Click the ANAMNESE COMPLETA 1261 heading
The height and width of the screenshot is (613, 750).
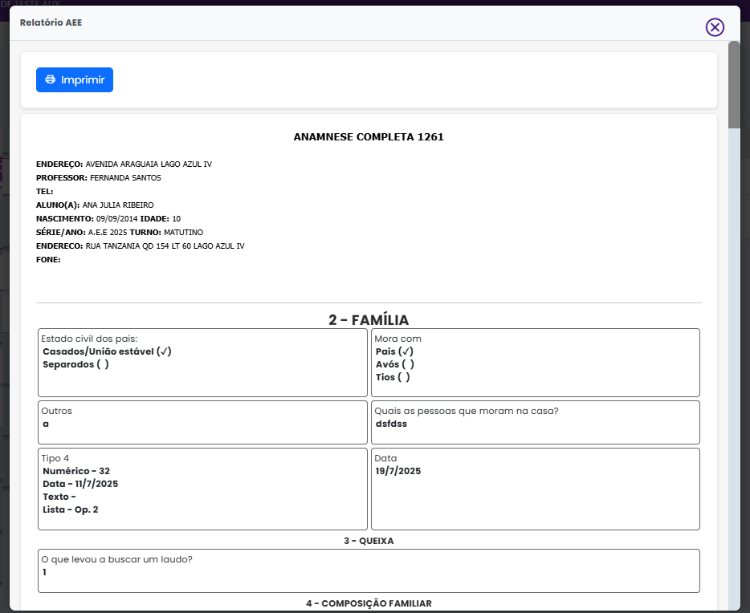(x=369, y=137)
